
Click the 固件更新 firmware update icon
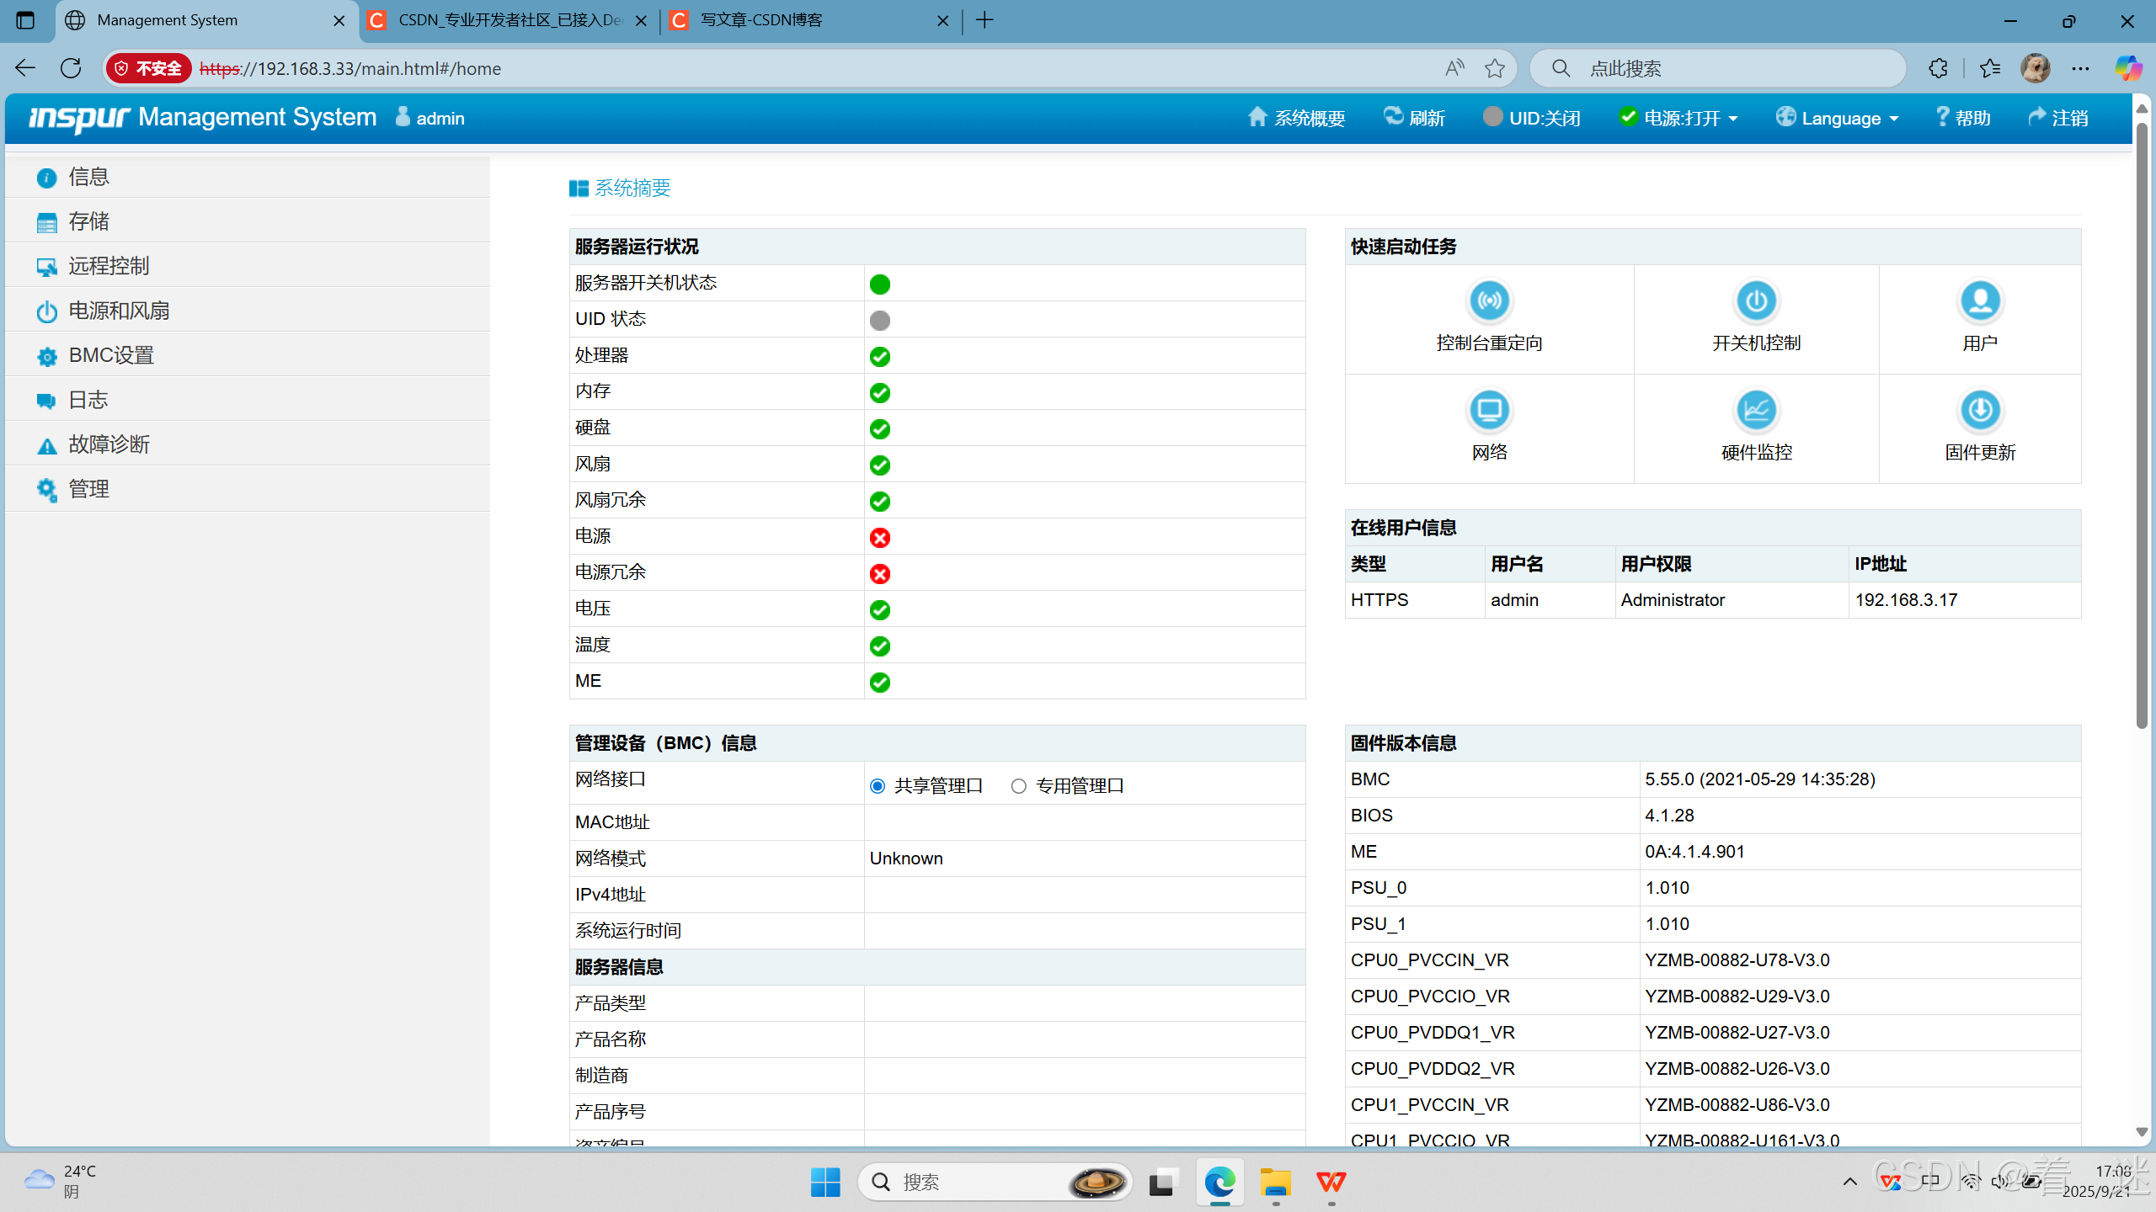(1979, 411)
